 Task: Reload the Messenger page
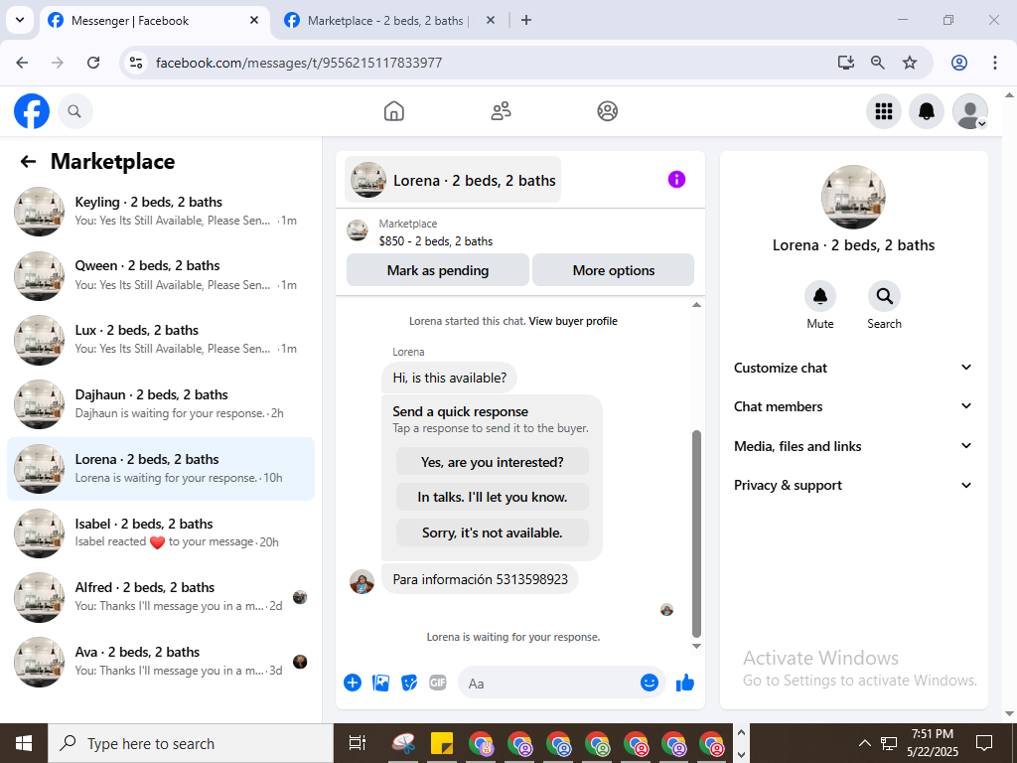(x=93, y=63)
